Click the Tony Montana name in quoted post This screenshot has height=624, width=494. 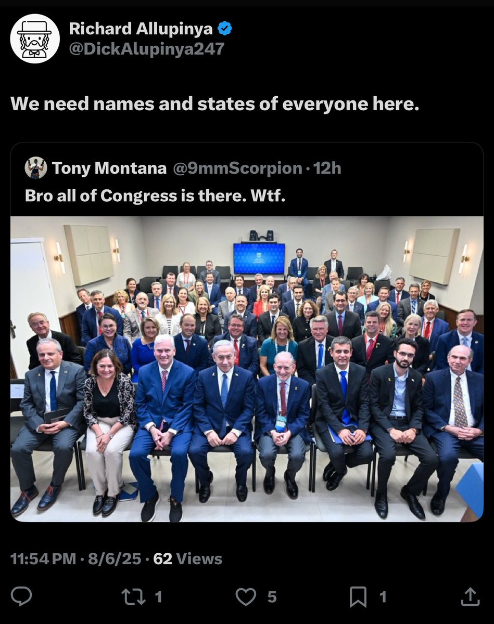point(109,168)
